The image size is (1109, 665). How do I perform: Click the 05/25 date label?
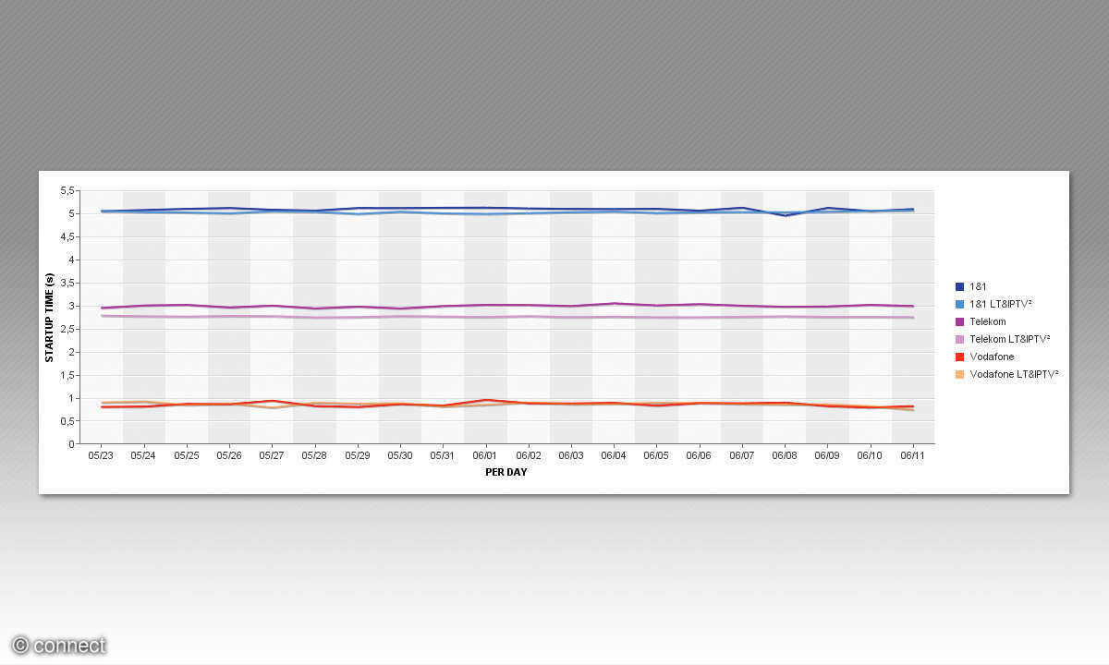186,455
